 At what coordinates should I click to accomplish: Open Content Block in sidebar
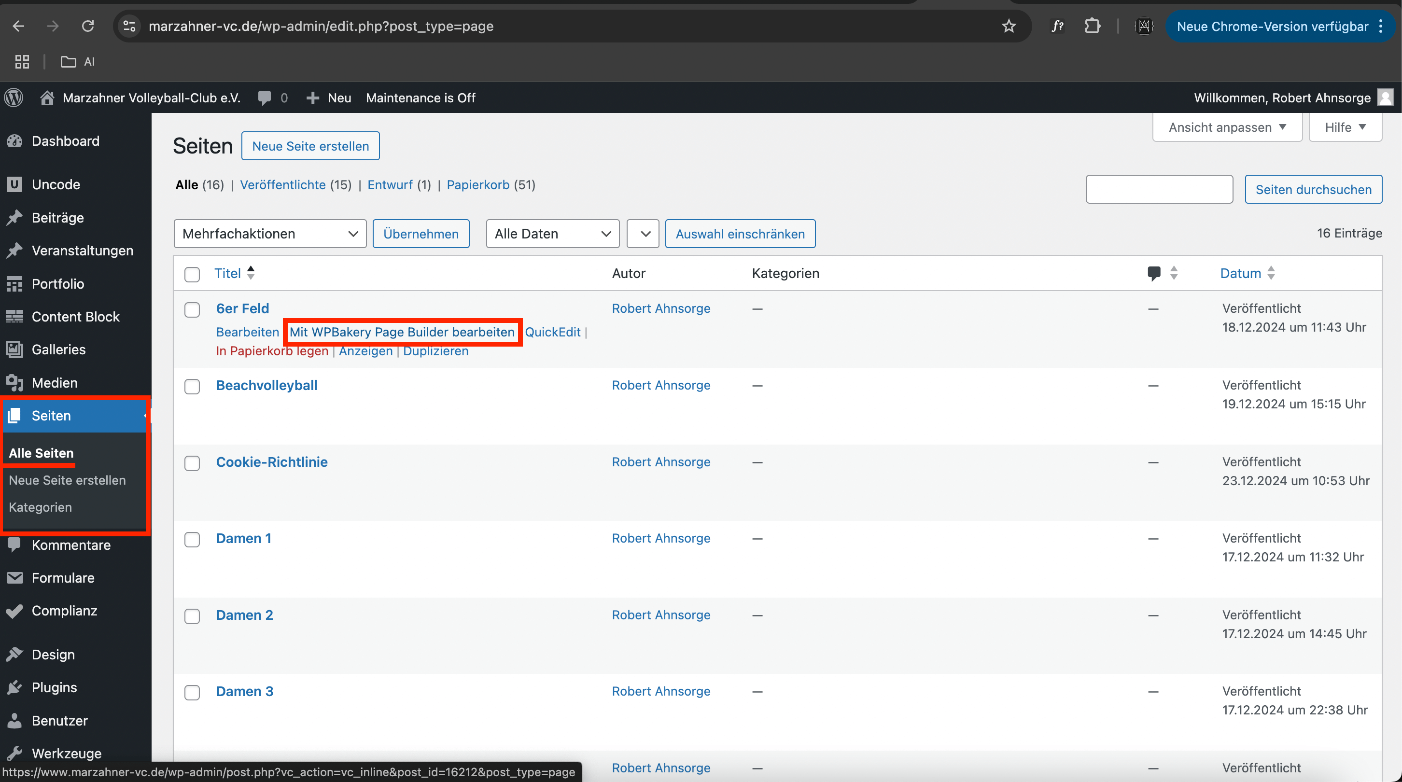click(76, 317)
